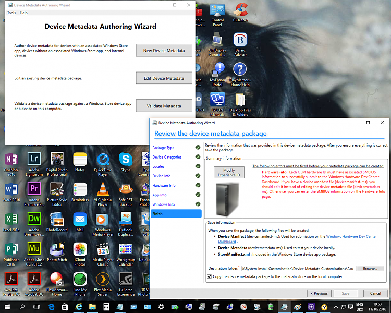
Task: Open GeForce Experience desktop icon
Action: pyautogui.click(x=126, y=284)
